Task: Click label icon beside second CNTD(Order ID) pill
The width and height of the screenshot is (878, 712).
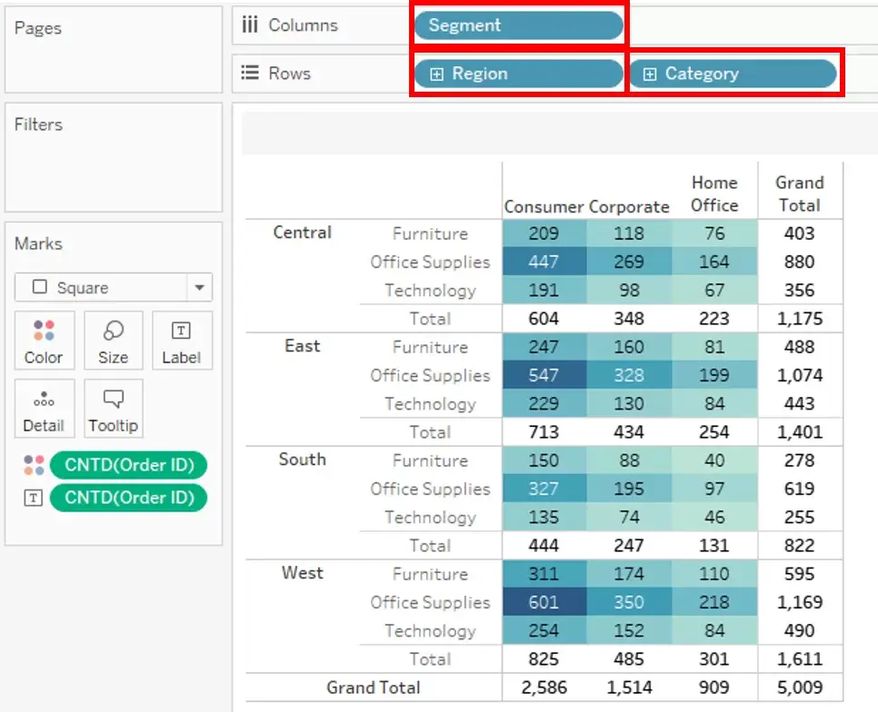Action: [33, 498]
